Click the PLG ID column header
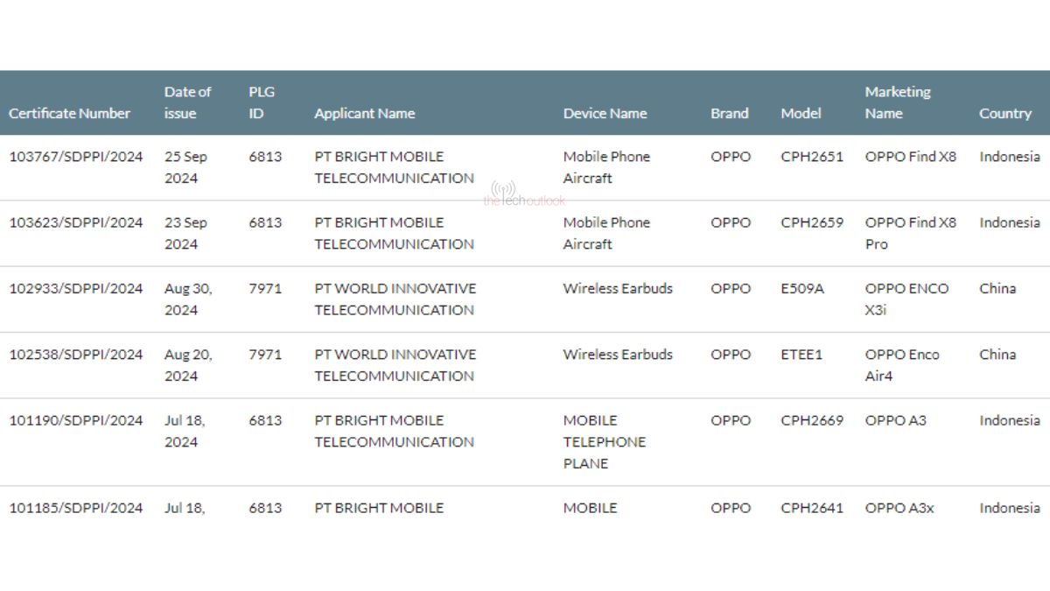 261,102
